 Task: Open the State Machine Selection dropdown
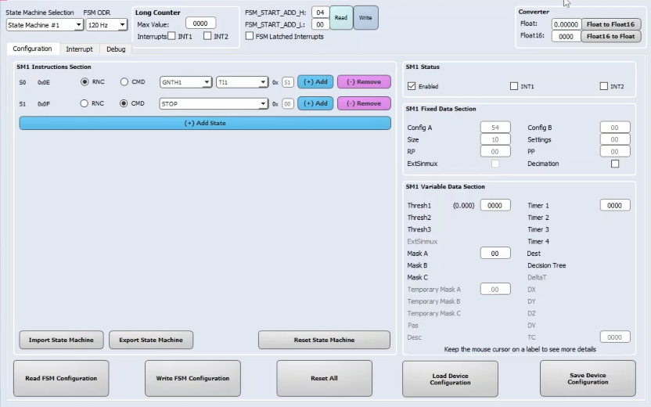click(x=45, y=25)
